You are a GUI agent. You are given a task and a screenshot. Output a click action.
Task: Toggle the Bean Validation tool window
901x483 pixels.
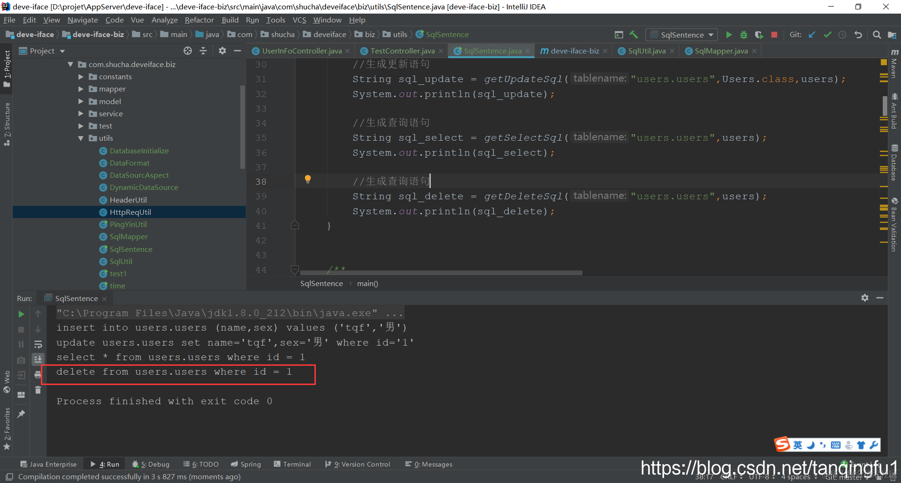pos(894,225)
